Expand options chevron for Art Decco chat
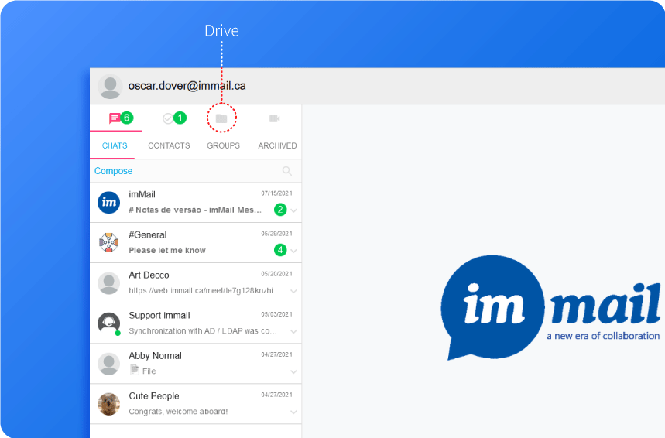Image resolution: width=665 pixels, height=438 pixels. [x=293, y=291]
